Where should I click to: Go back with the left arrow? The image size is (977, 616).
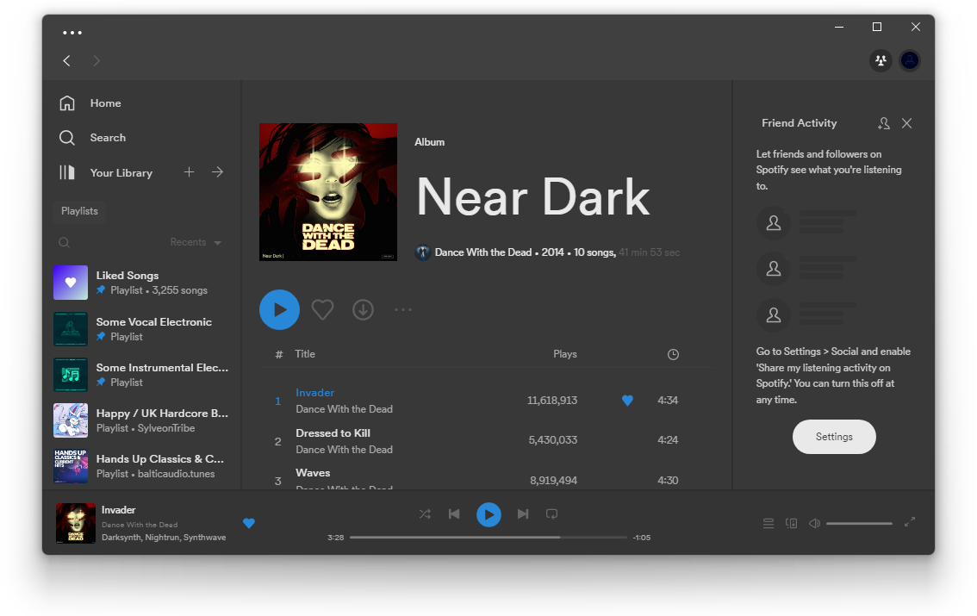tap(66, 60)
